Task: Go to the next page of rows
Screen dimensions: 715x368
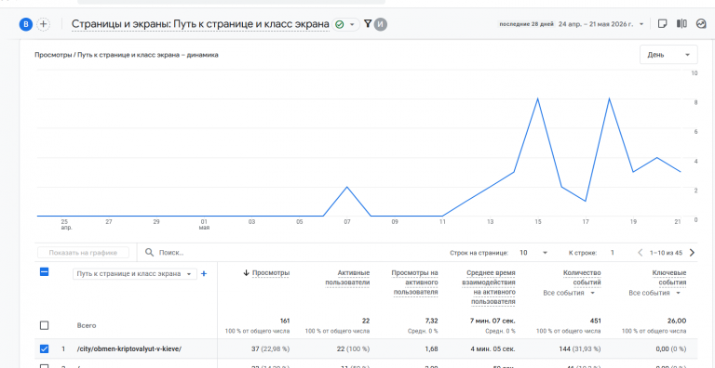Action: pos(693,253)
